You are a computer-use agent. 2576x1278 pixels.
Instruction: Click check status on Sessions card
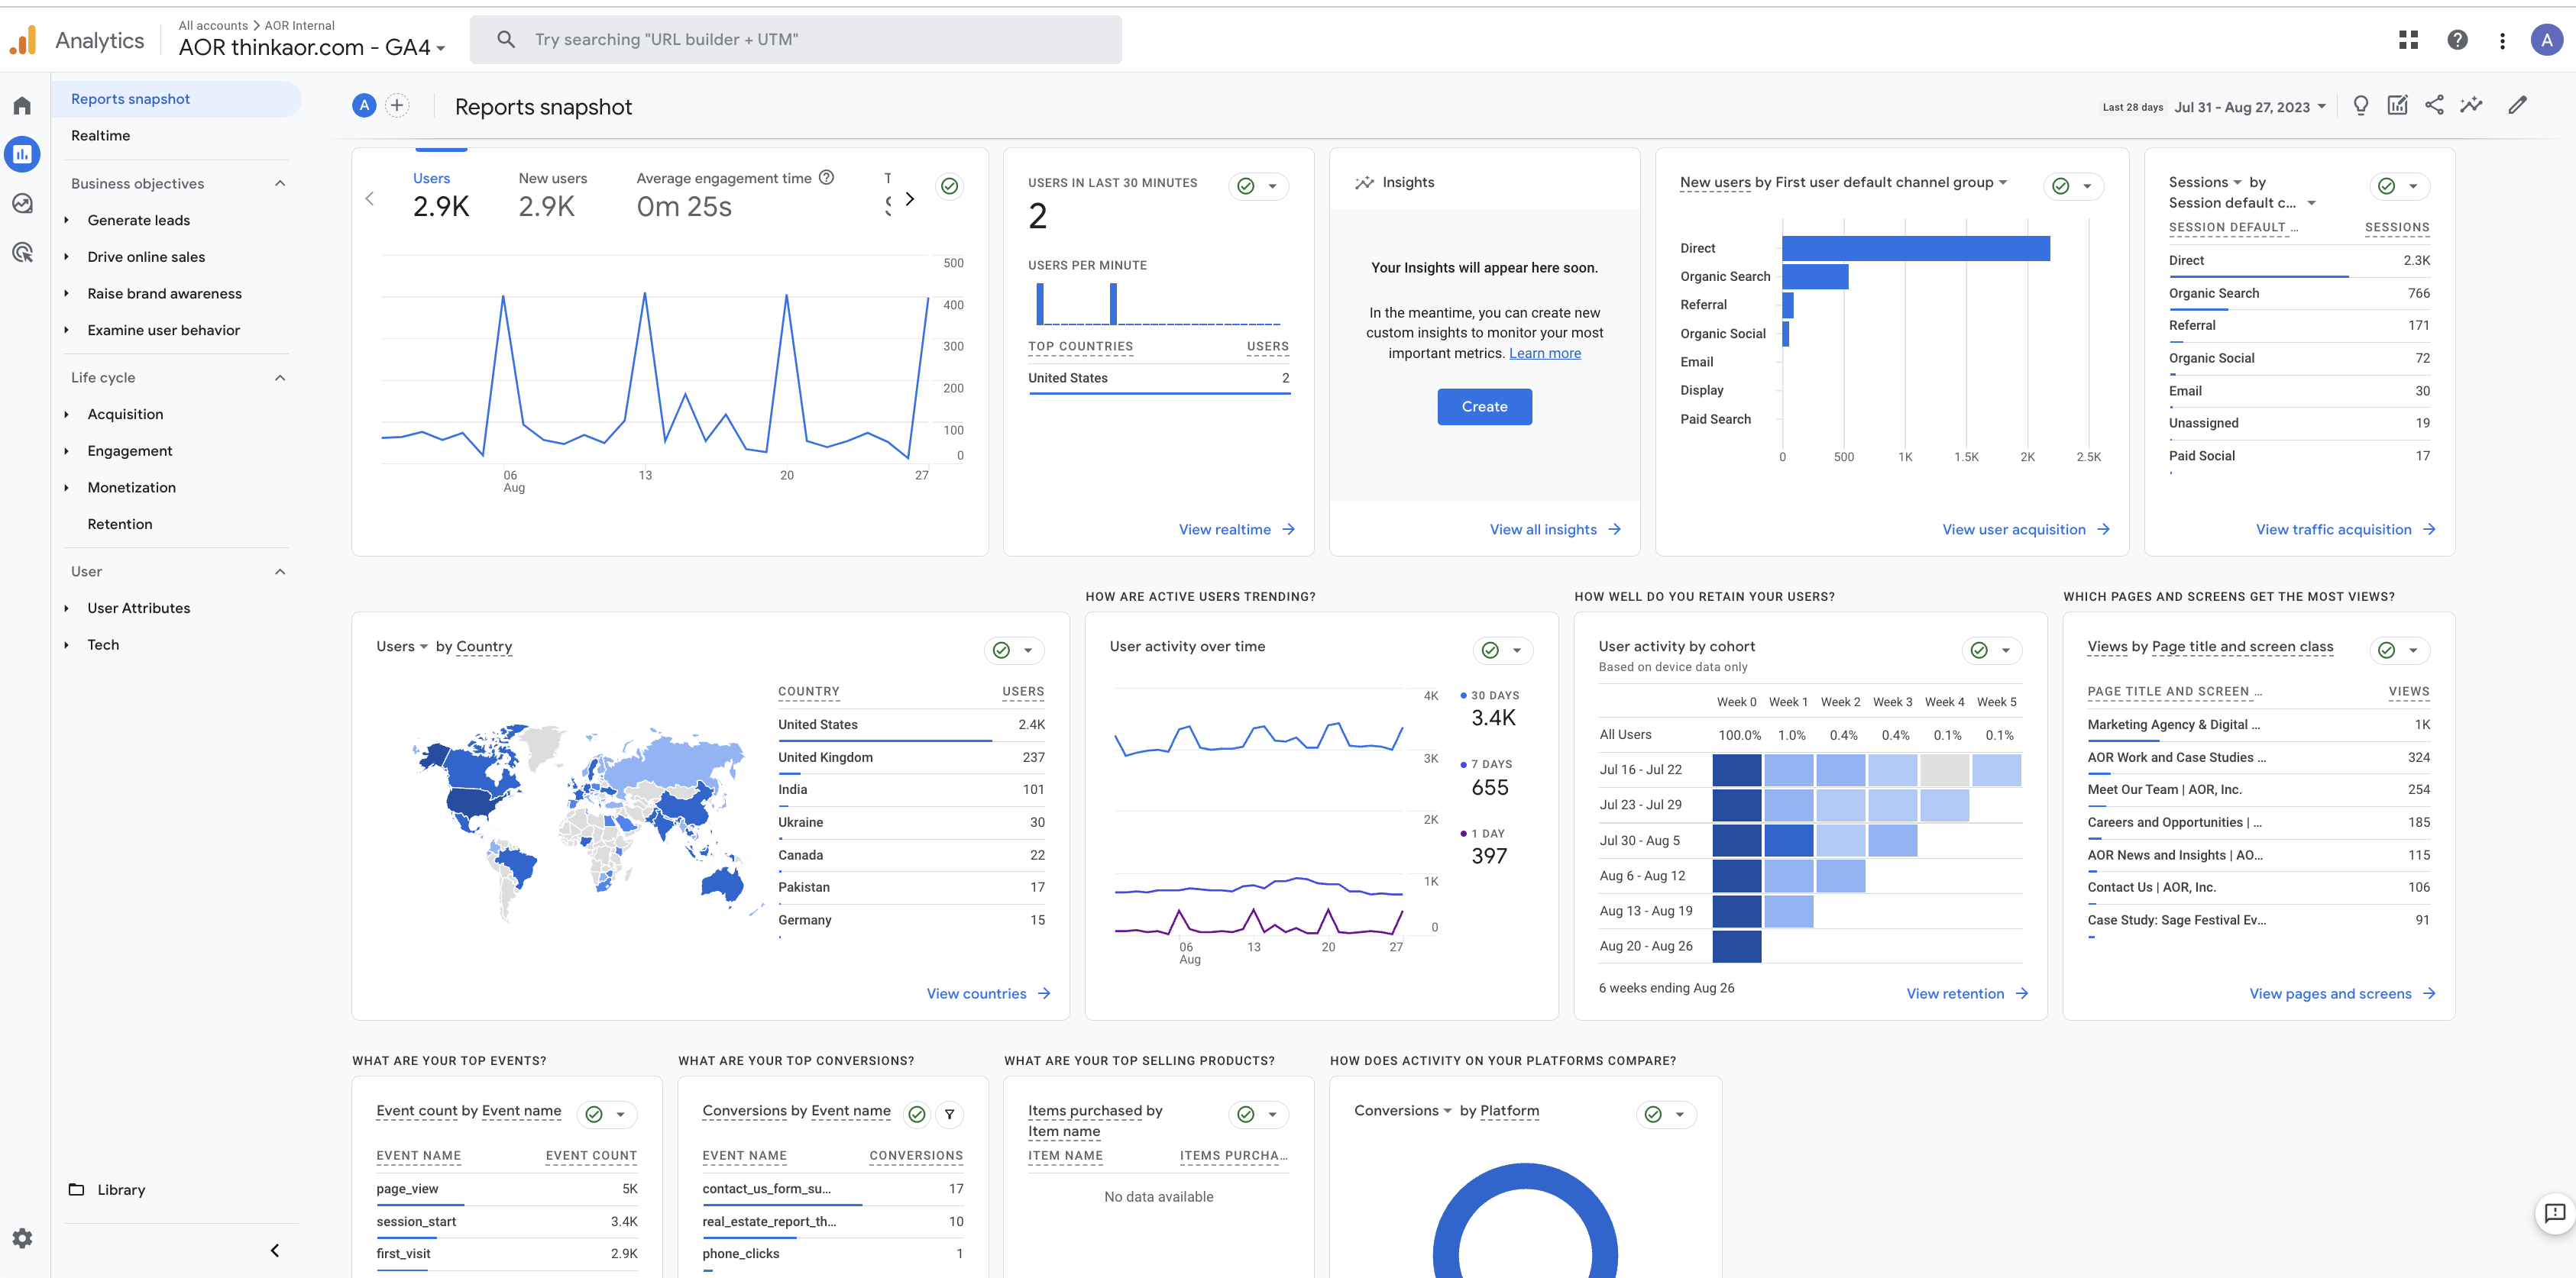click(x=2386, y=186)
